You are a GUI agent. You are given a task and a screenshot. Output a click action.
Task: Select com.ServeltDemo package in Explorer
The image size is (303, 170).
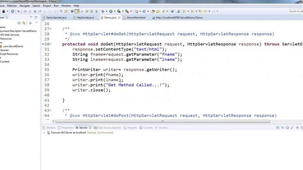tap(13, 46)
